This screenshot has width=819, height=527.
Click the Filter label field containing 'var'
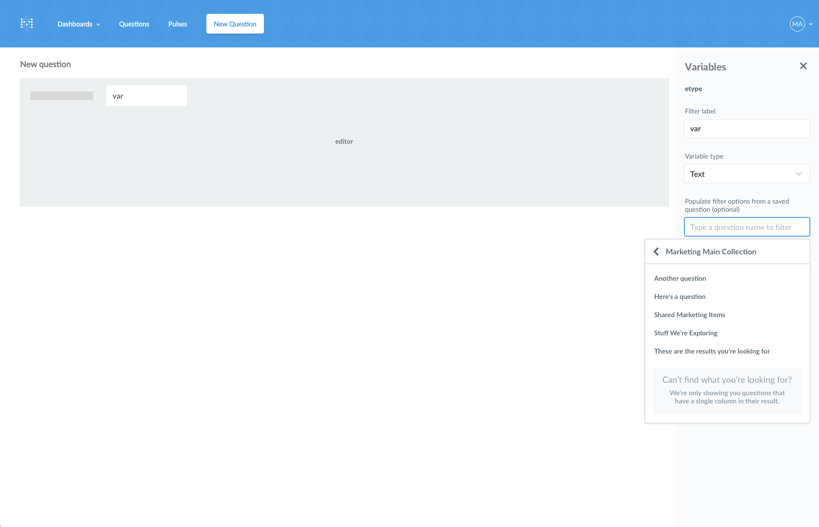click(x=747, y=128)
